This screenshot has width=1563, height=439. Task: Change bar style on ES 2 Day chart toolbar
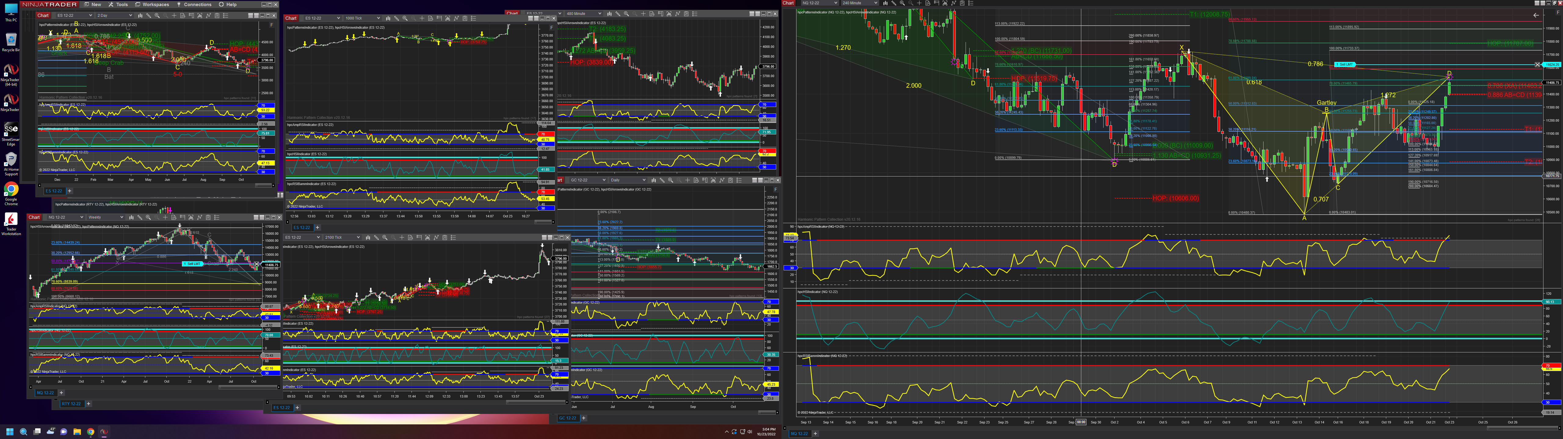(140, 16)
